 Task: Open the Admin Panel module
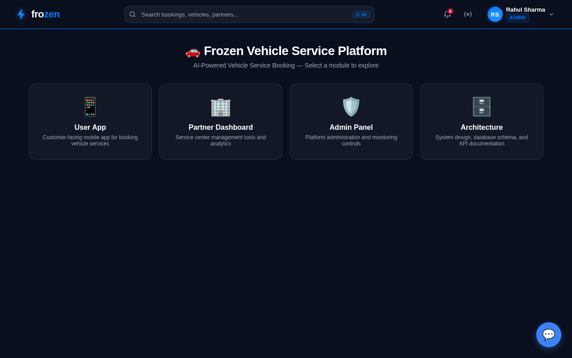point(351,121)
